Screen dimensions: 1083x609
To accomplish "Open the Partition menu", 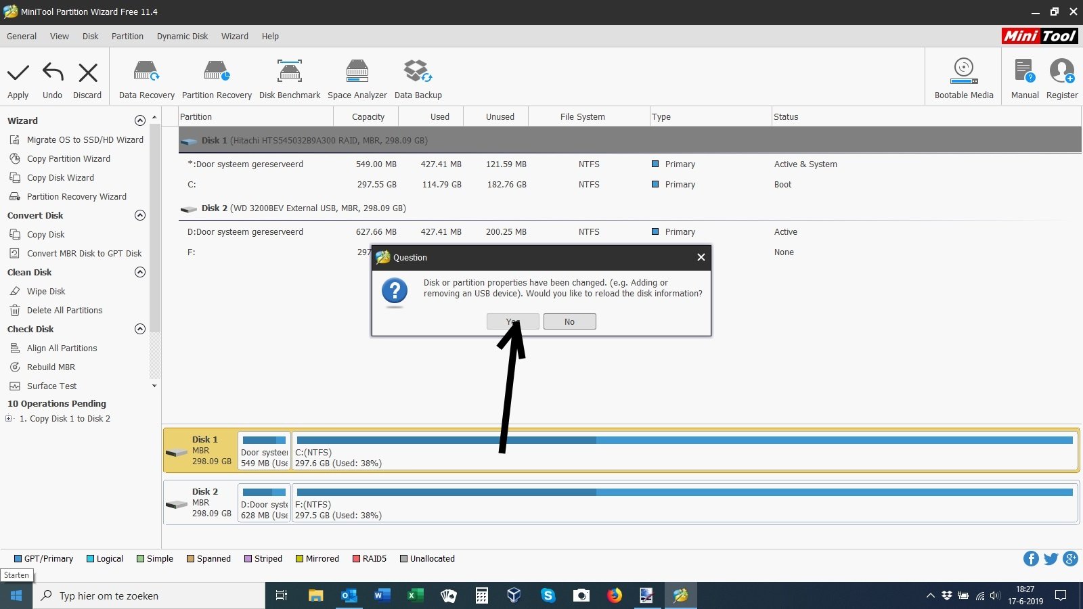I will 127,37.
